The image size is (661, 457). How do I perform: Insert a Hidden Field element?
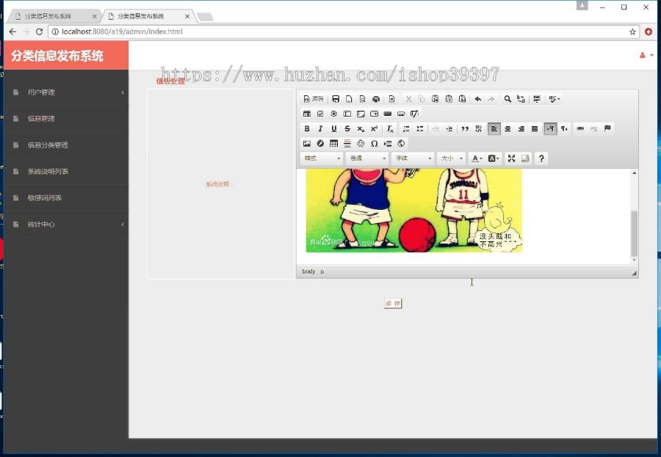coord(414,114)
